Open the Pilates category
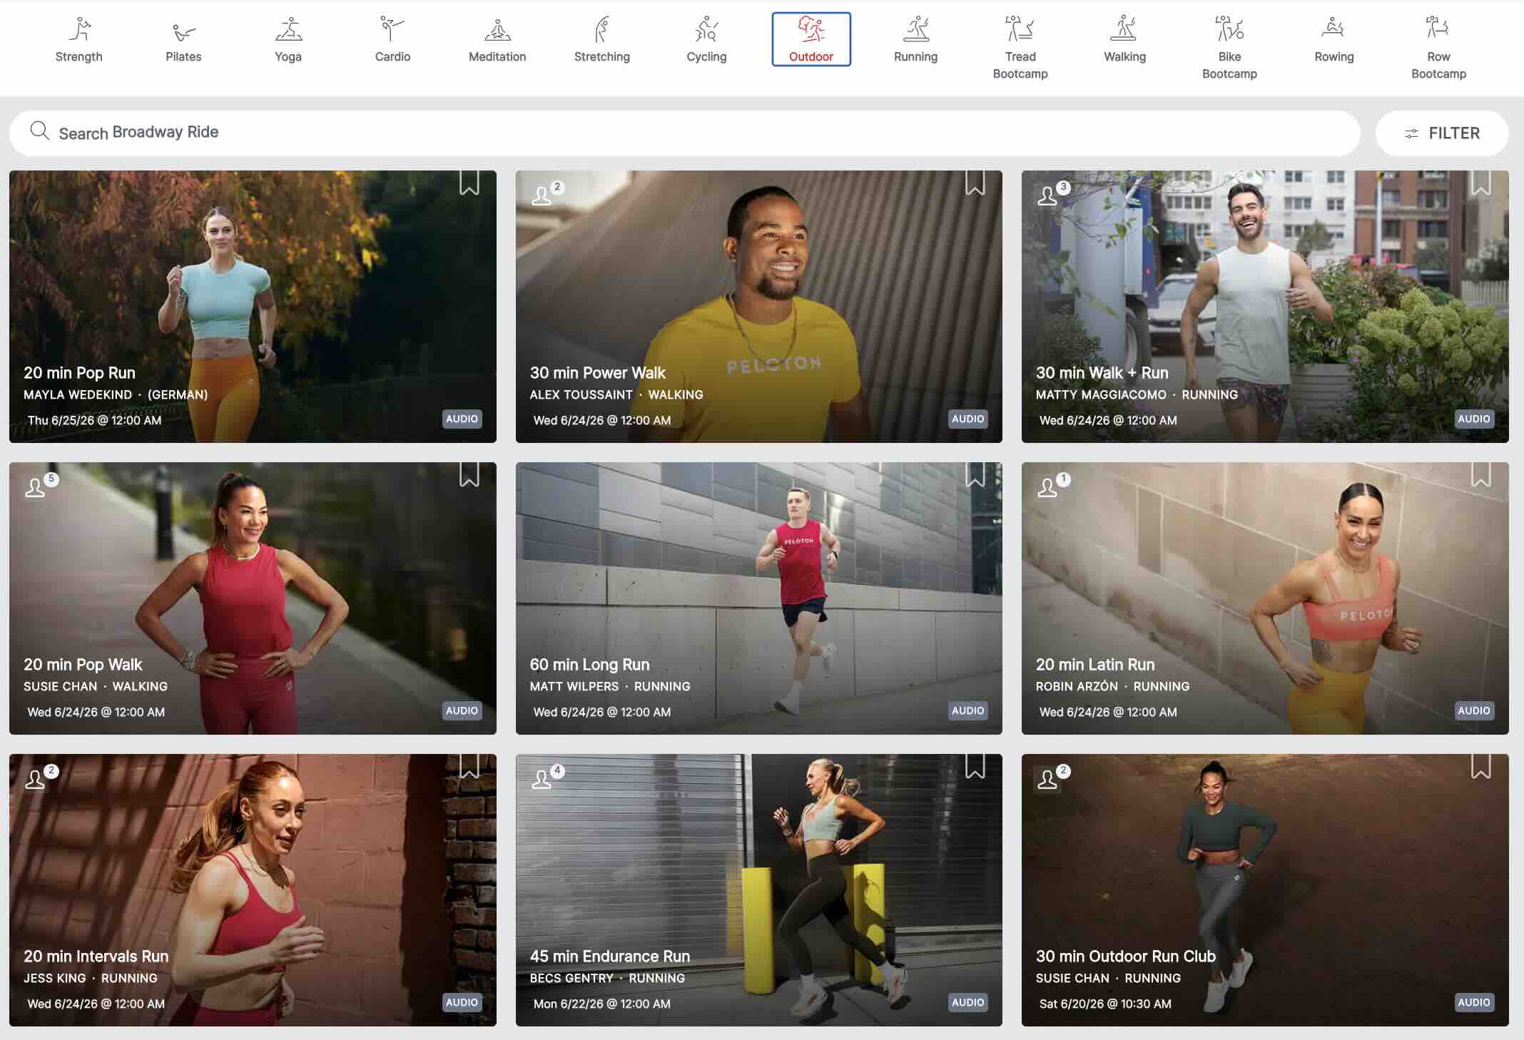1524x1040 pixels. pos(183,39)
